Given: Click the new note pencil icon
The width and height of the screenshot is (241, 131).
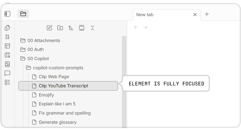Looking at the screenshot, I should [x=49, y=28].
